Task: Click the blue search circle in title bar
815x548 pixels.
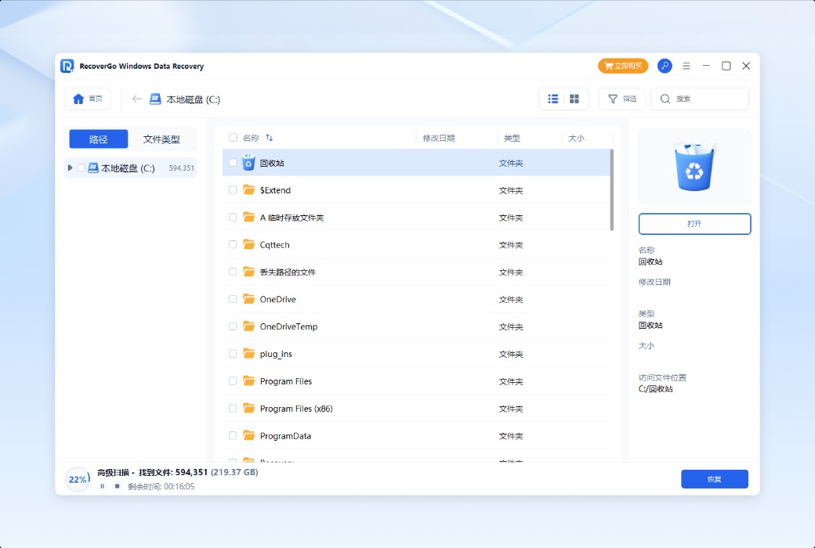Action: pyautogui.click(x=665, y=66)
